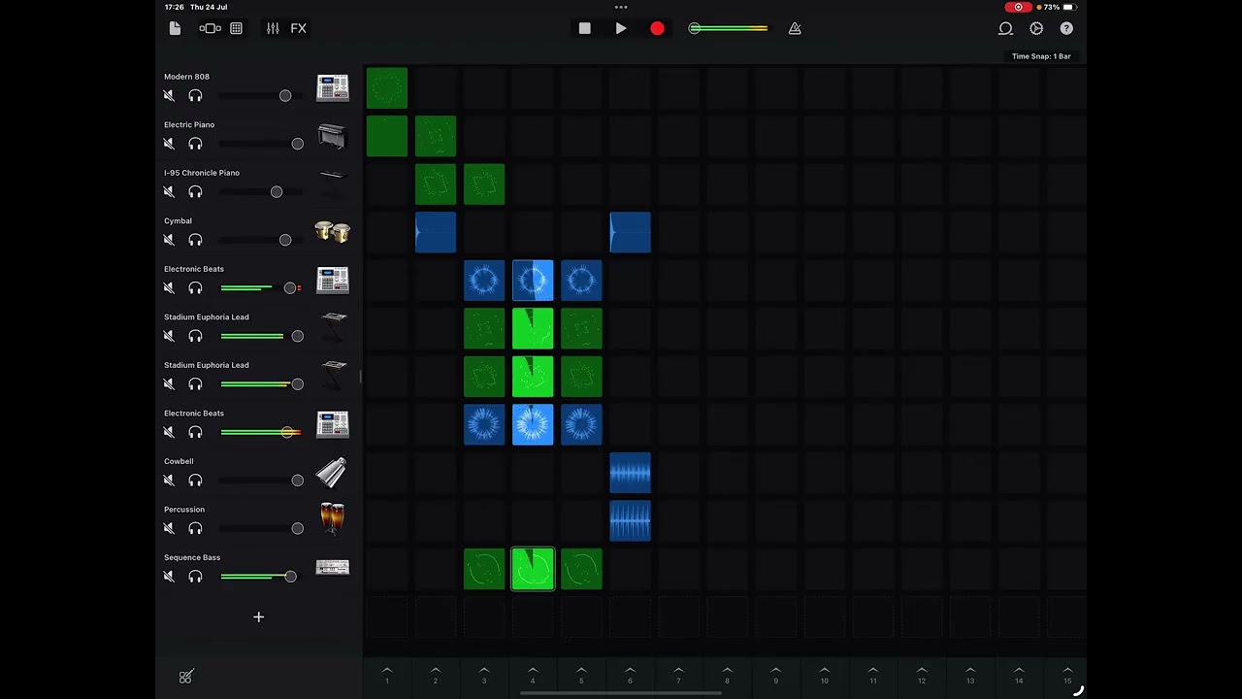This screenshot has width=1242, height=699.
Task: Mute the Modern 808 track
Action: click(169, 95)
